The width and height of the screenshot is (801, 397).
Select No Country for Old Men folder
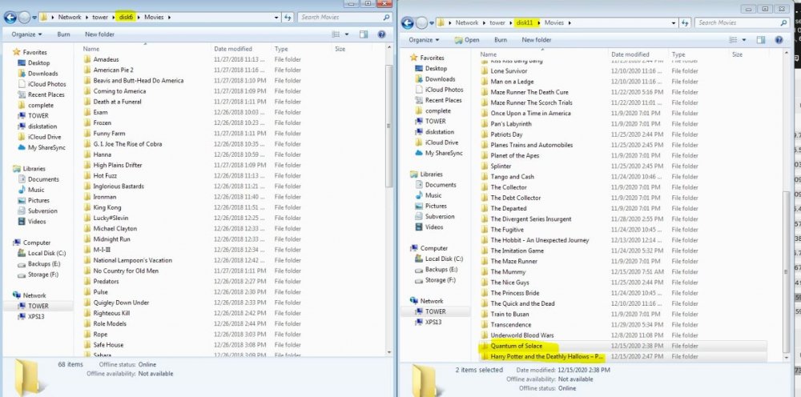pyautogui.click(x=126, y=271)
